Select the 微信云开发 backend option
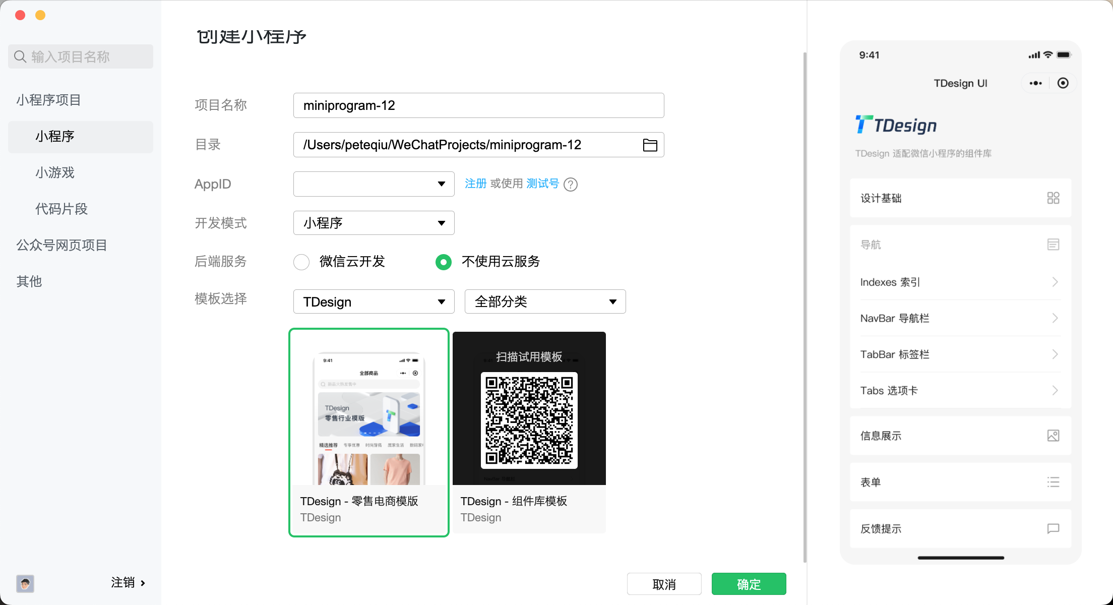The width and height of the screenshot is (1113, 605). click(x=301, y=262)
